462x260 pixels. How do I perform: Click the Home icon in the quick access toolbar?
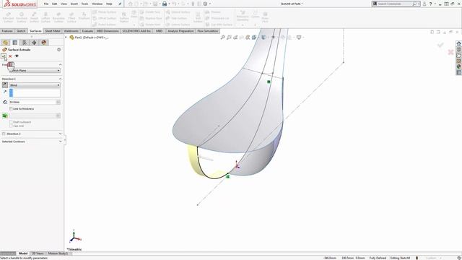click(x=130, y=4)
